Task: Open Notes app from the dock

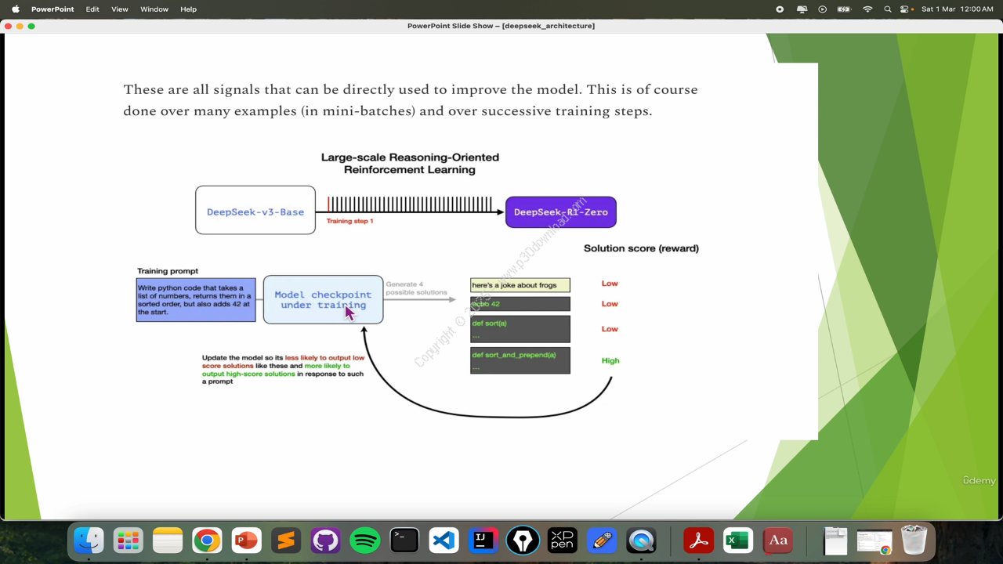Action: tap(168, 540)
